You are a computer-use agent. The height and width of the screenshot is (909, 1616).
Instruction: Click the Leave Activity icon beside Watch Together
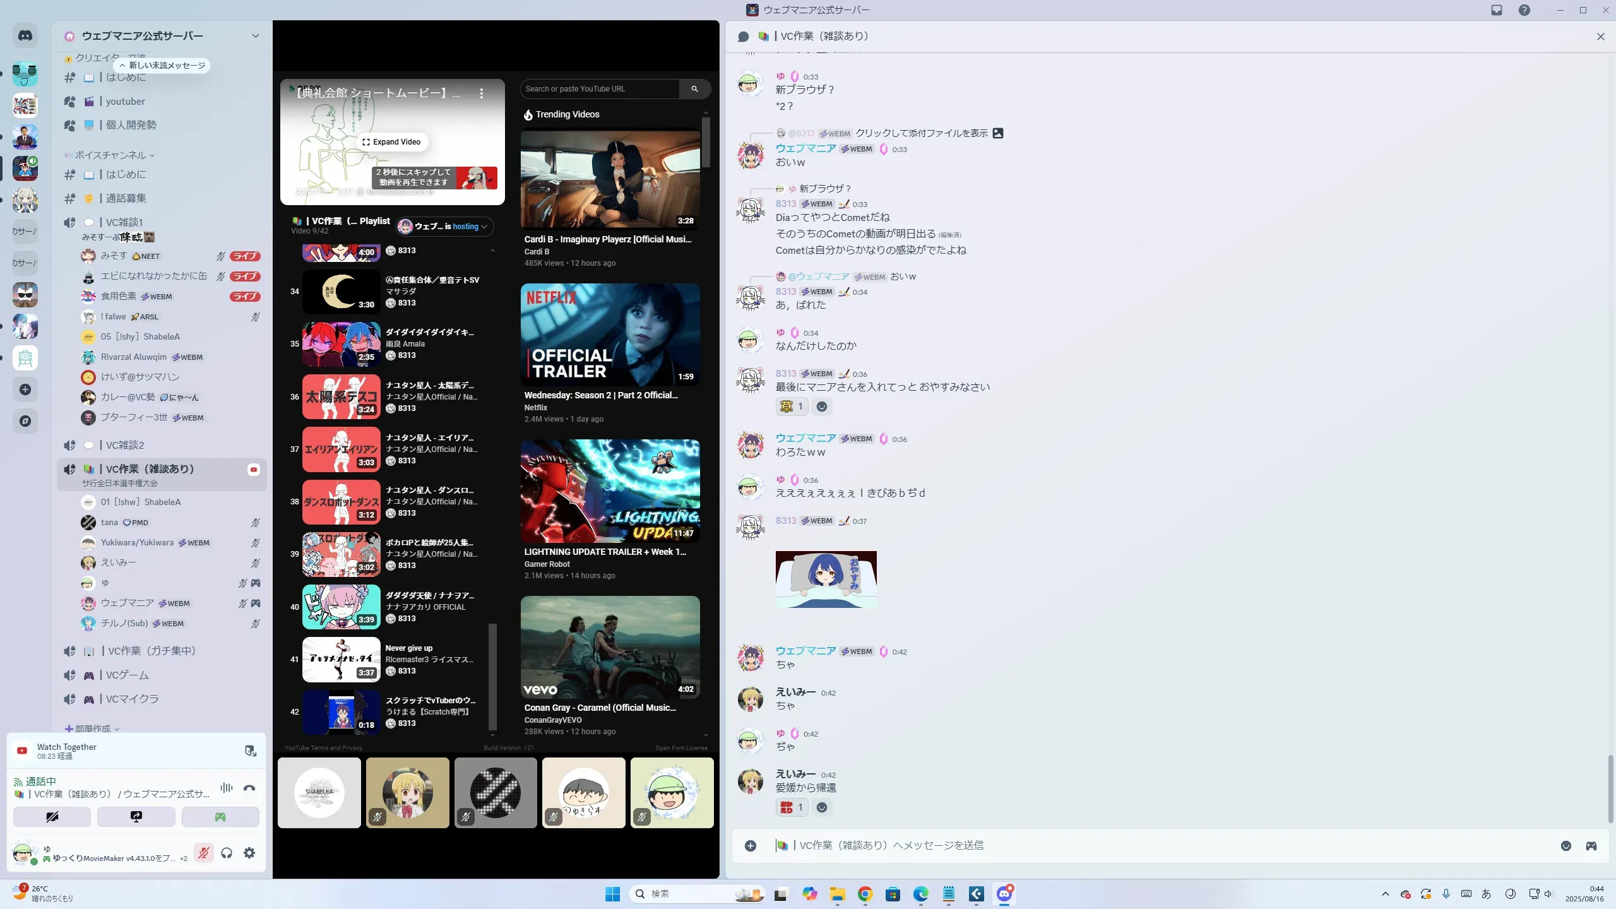tap(251, 751)
